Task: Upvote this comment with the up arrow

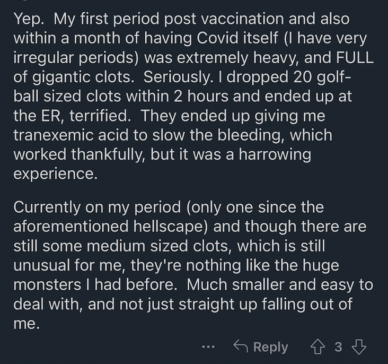Action: tap(318, 346)
